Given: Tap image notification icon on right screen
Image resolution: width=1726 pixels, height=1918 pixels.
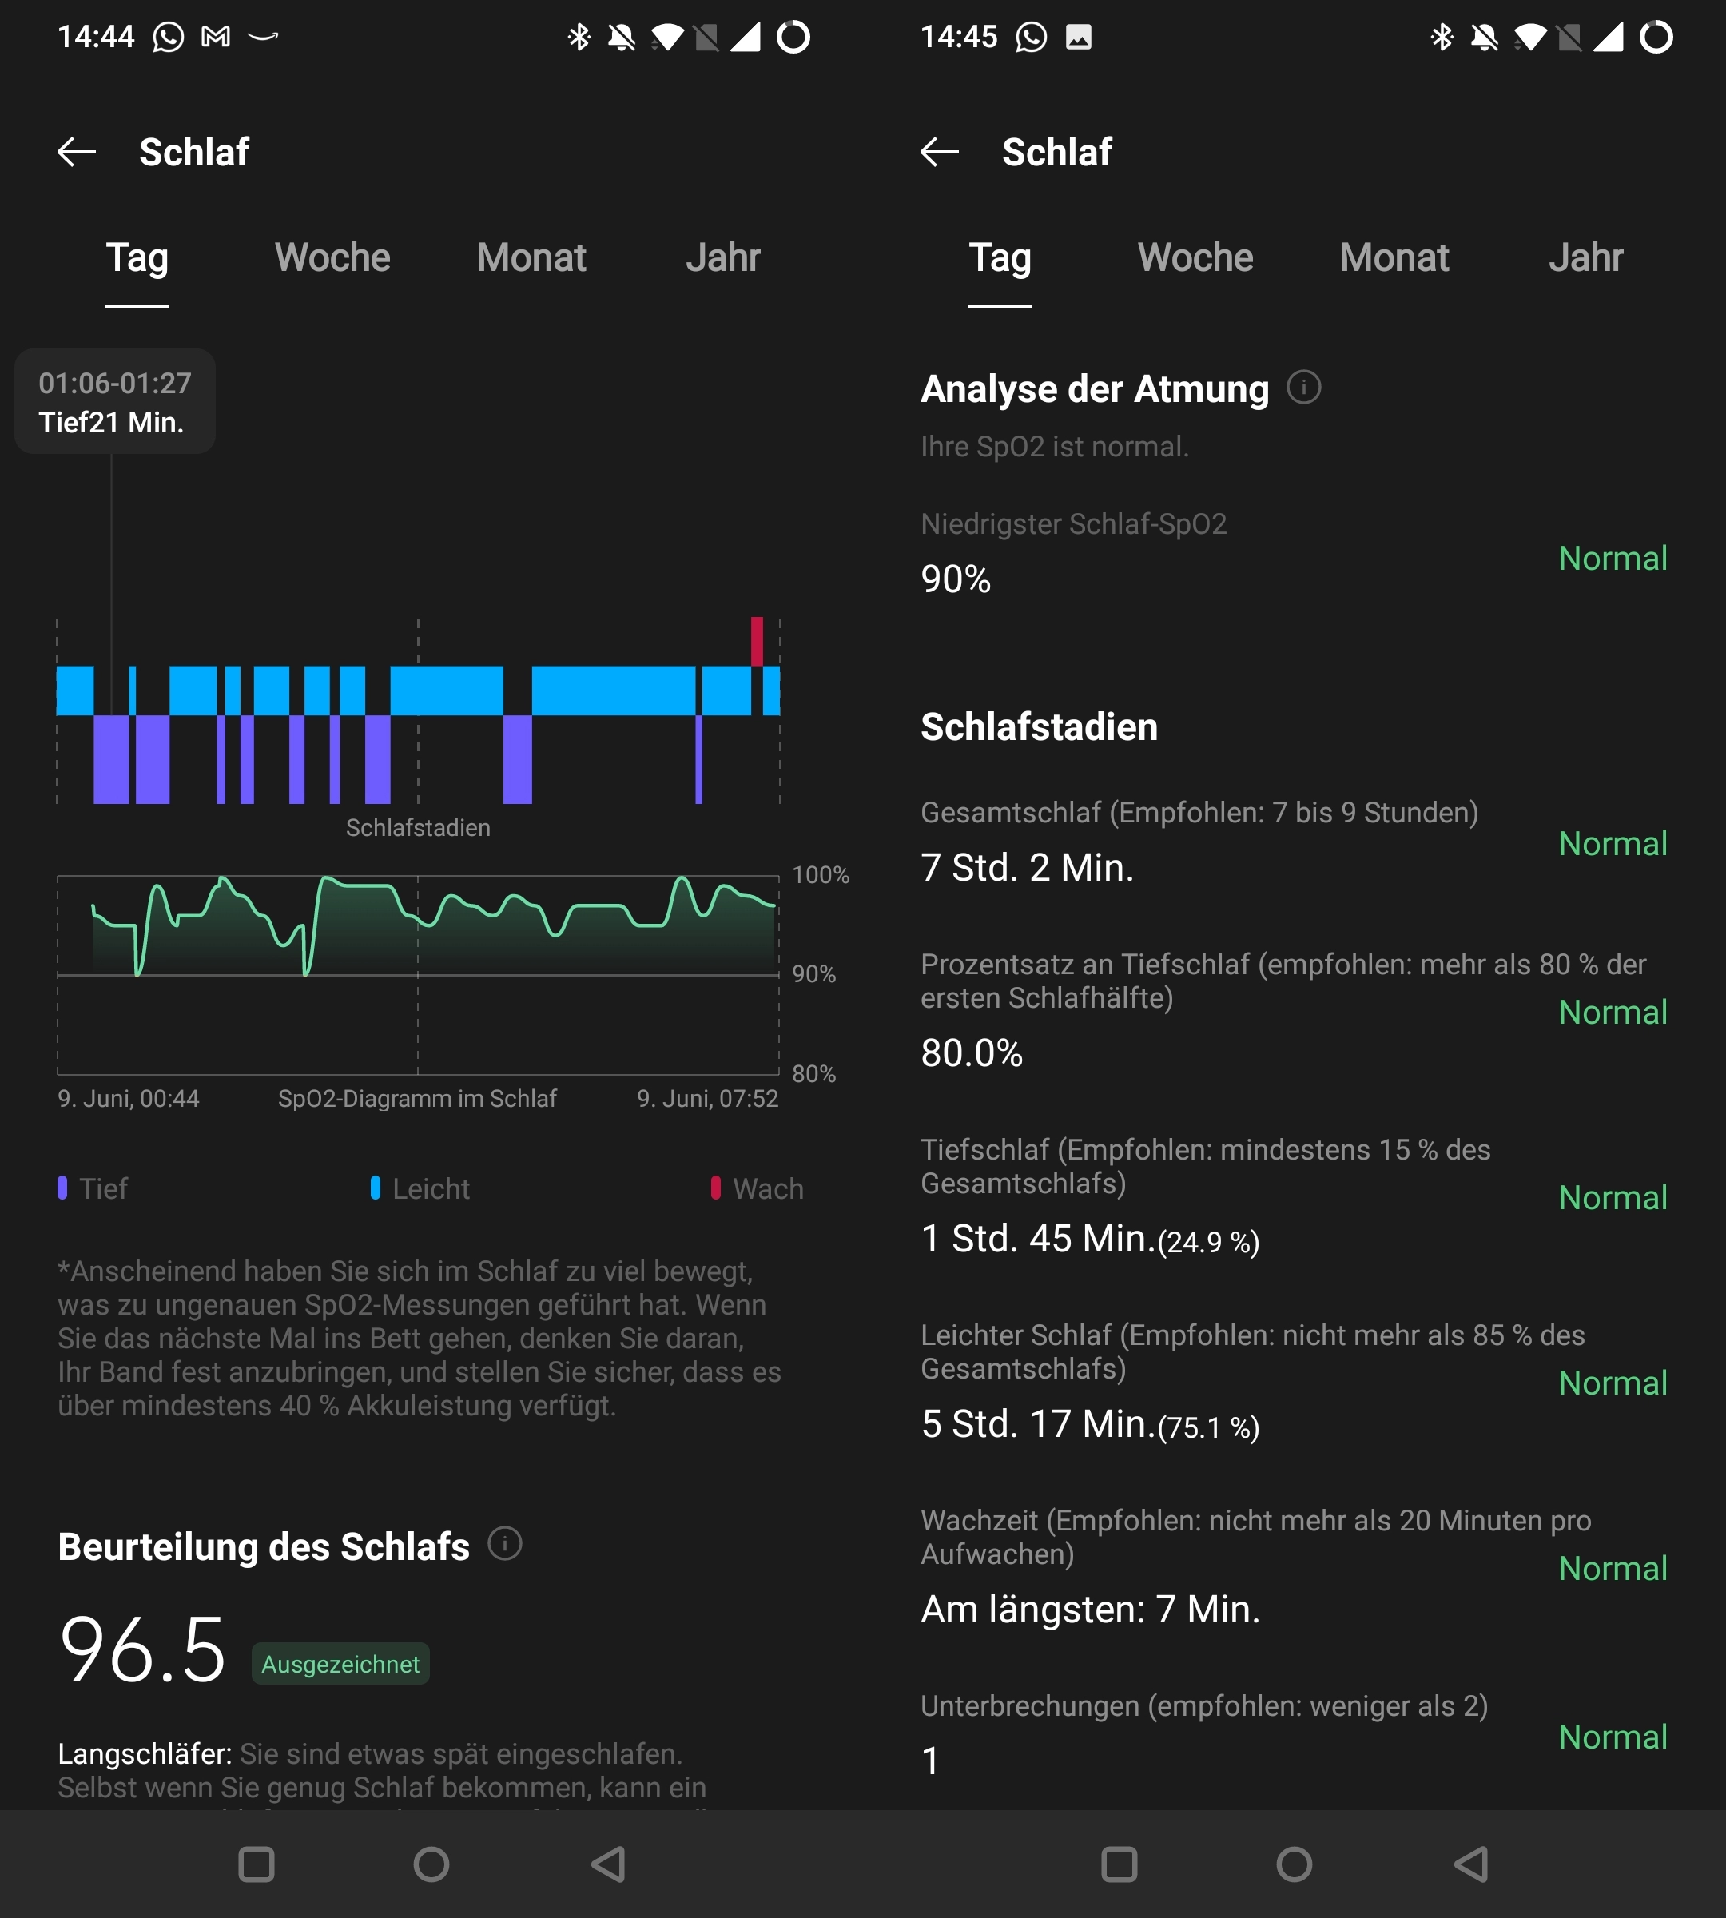Looking at the screenshot, I should coord(1080,37).
